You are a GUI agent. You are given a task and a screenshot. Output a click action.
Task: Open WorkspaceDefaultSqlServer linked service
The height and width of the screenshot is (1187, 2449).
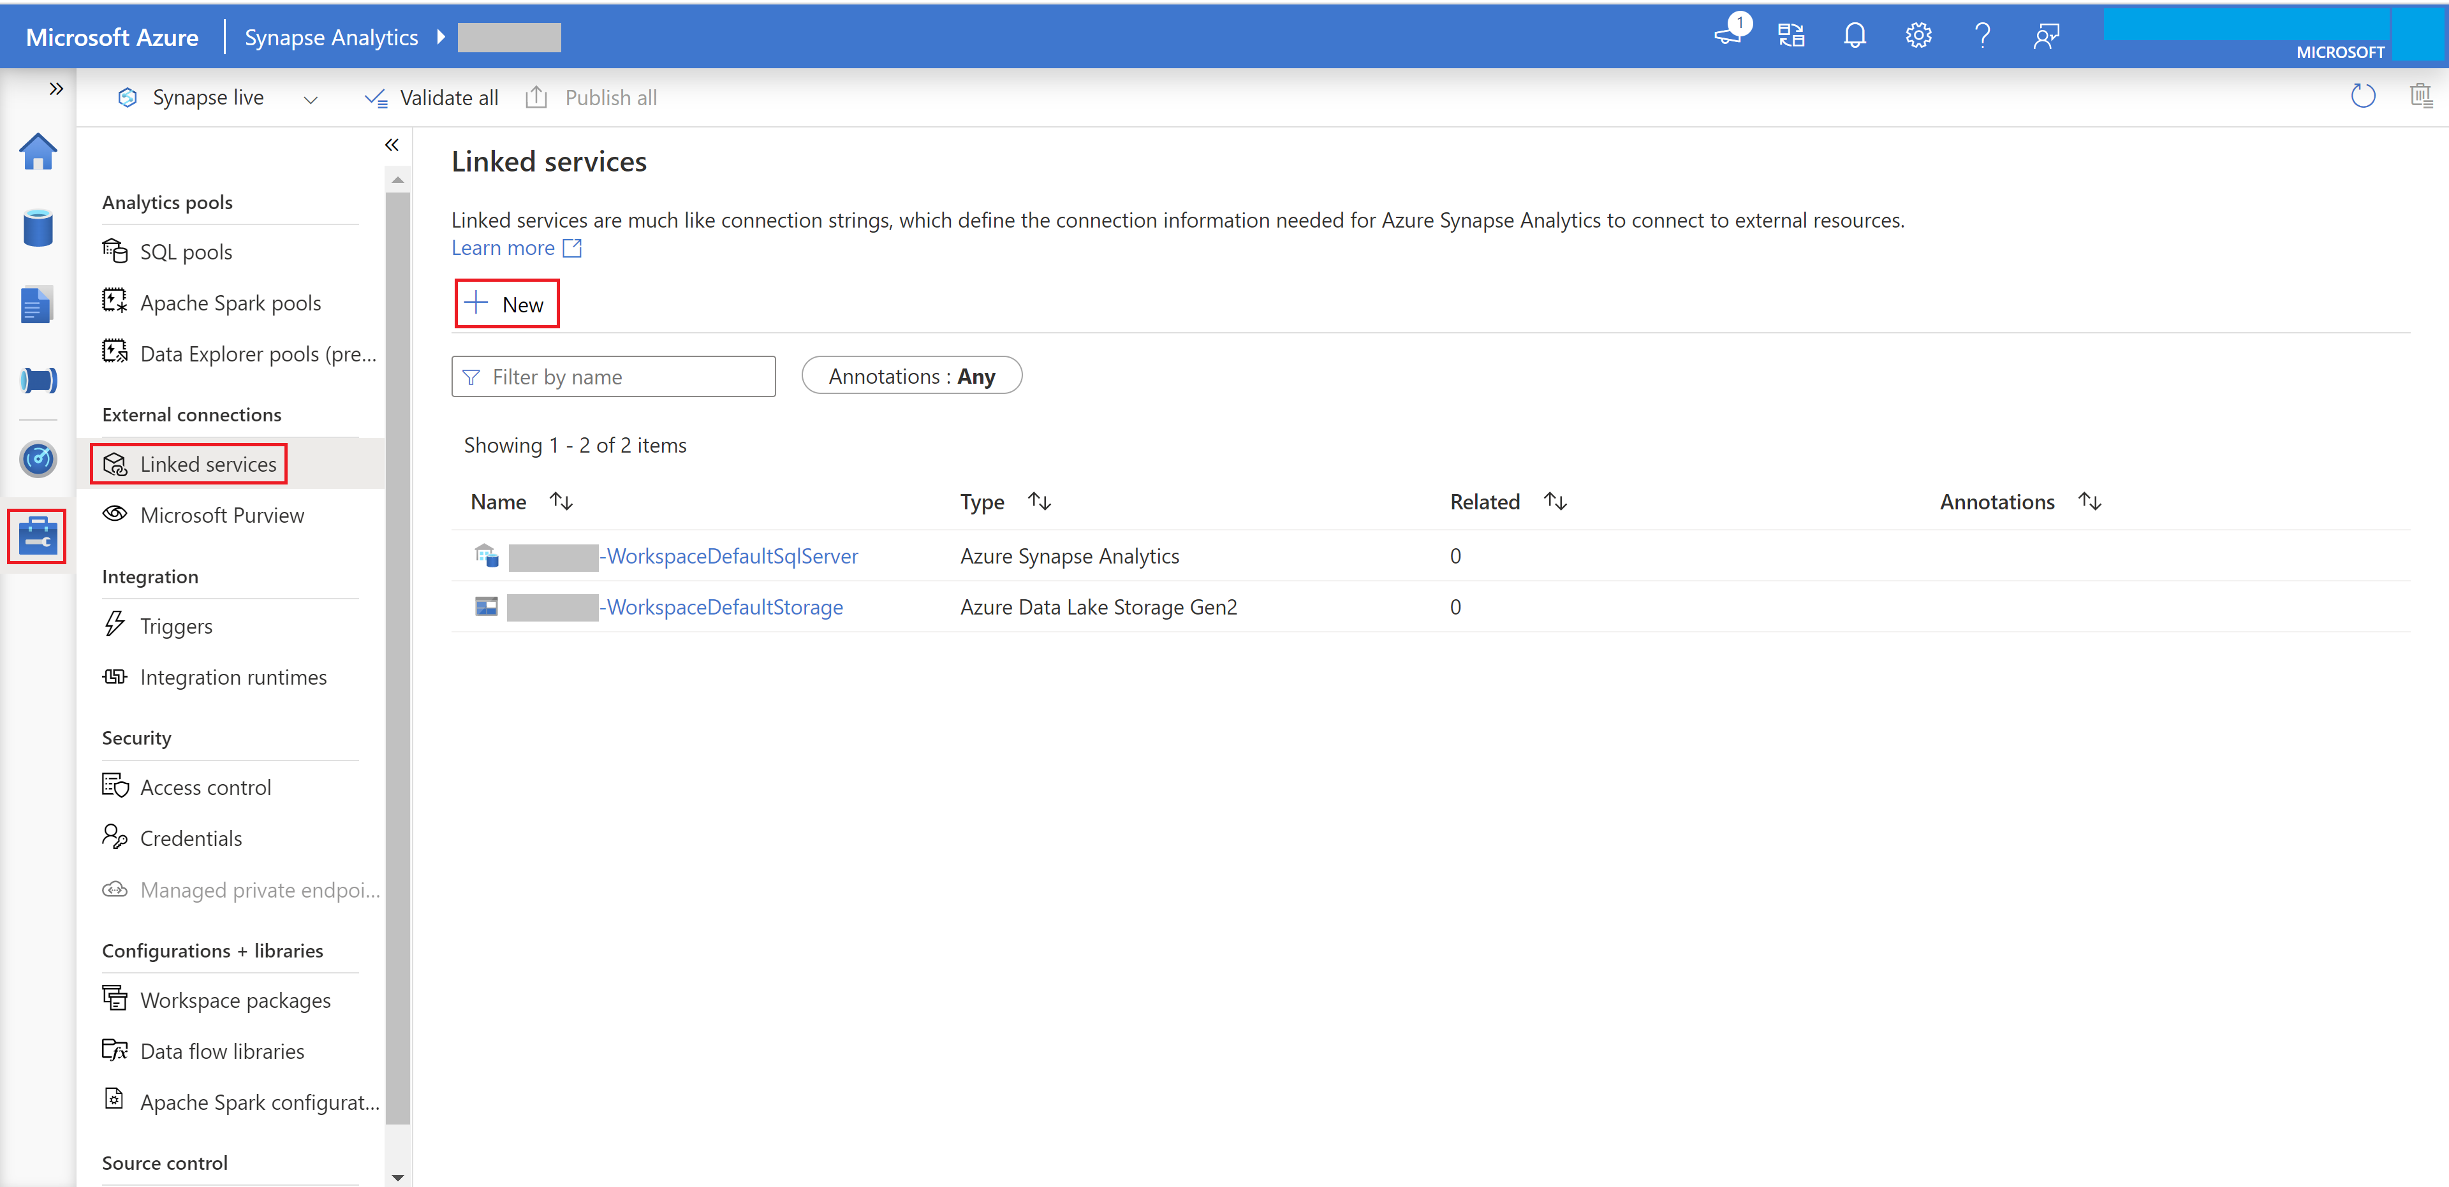tap(728, 555)
